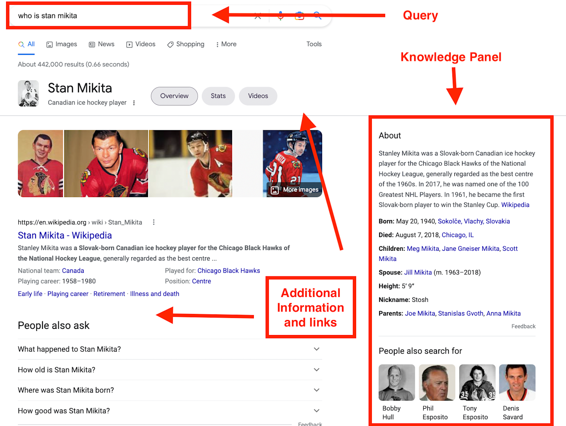Screen dimensions: 566x426
Task: Click the 'People also search for' heading
Action: [420, 351]
